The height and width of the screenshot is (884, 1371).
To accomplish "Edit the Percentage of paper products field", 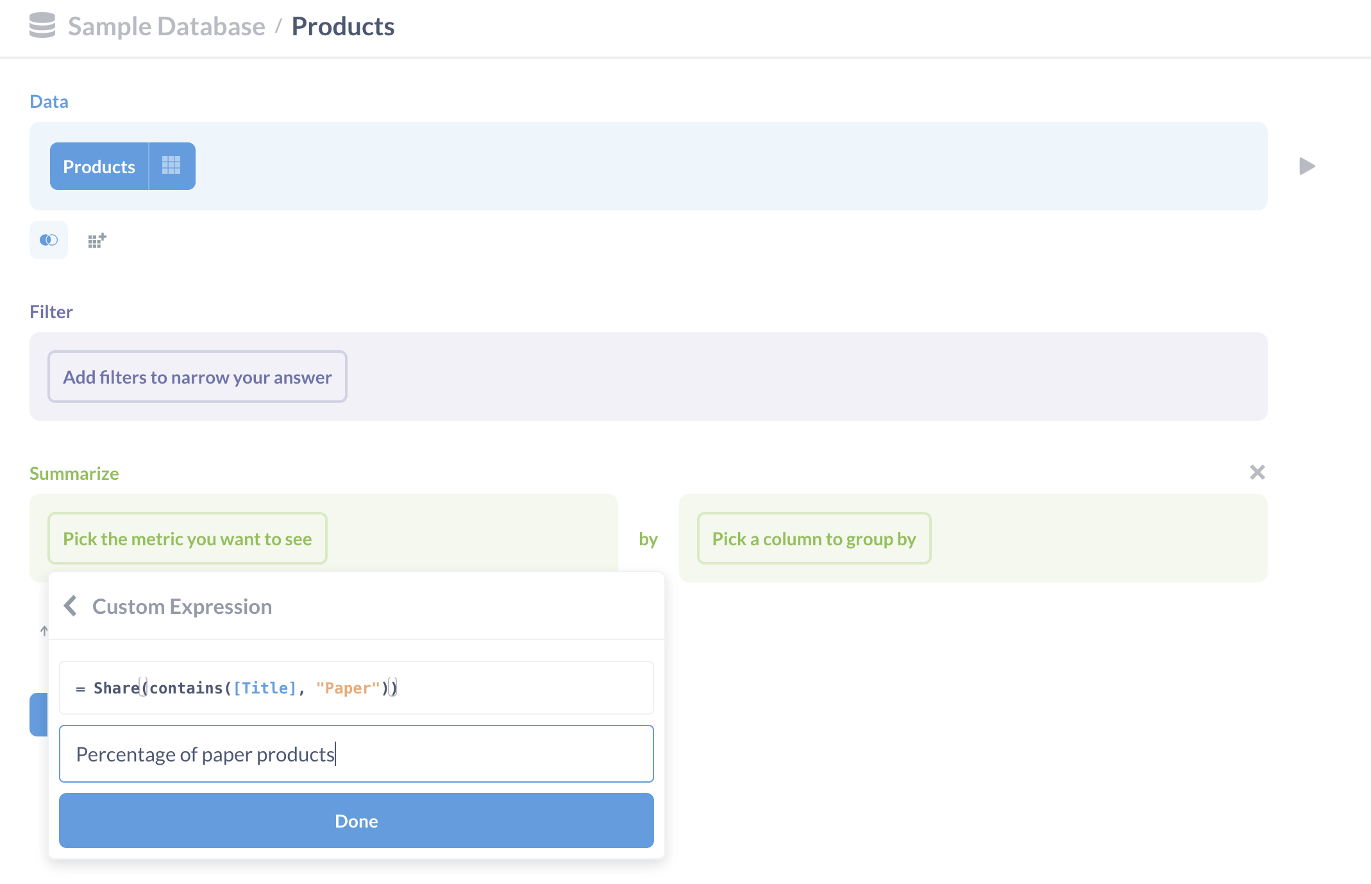I will 356,753.
